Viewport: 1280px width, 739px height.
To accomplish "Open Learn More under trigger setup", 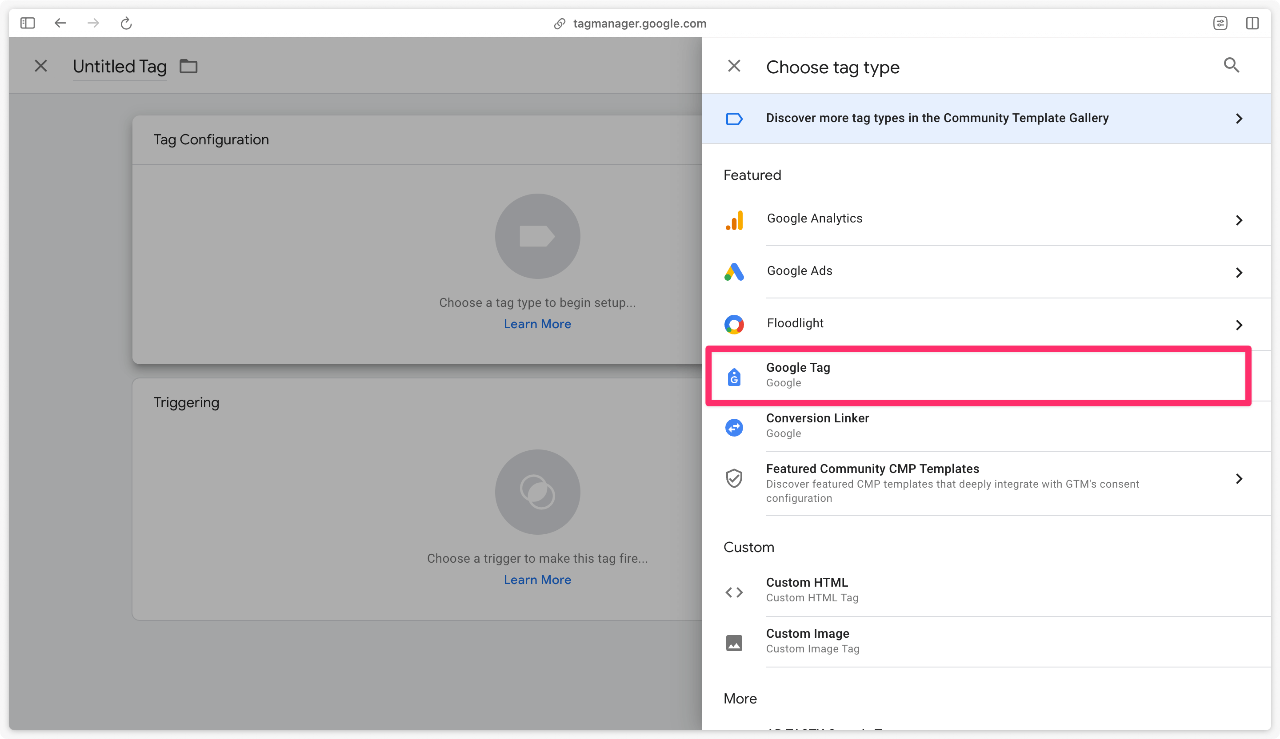I will pos(537,580).
